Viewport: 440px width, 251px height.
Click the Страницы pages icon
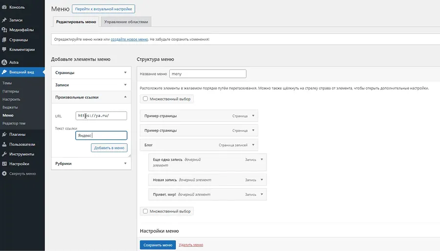(4, 40)
